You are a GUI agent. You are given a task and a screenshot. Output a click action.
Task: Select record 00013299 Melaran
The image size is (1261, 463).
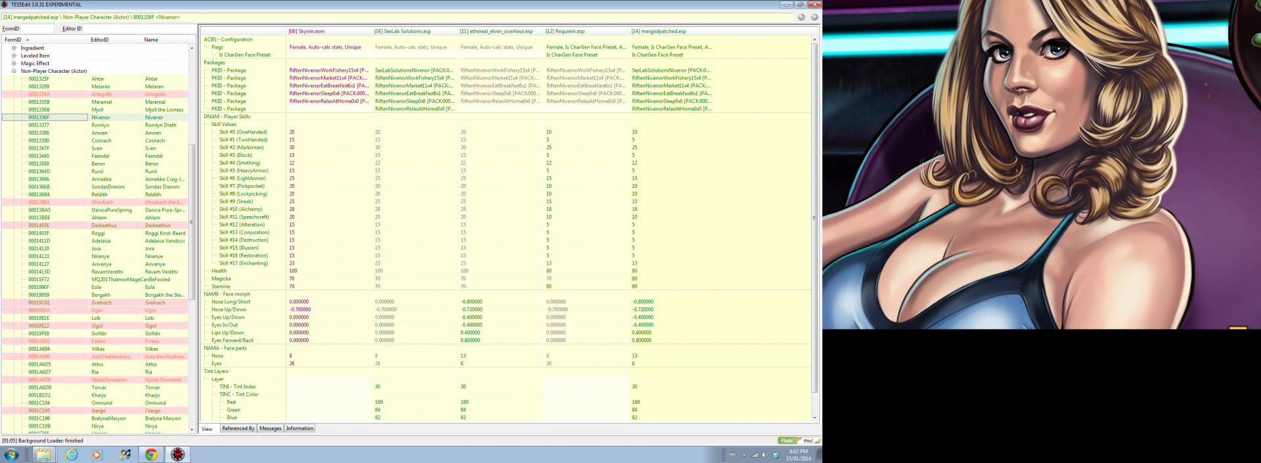point(95,87)
